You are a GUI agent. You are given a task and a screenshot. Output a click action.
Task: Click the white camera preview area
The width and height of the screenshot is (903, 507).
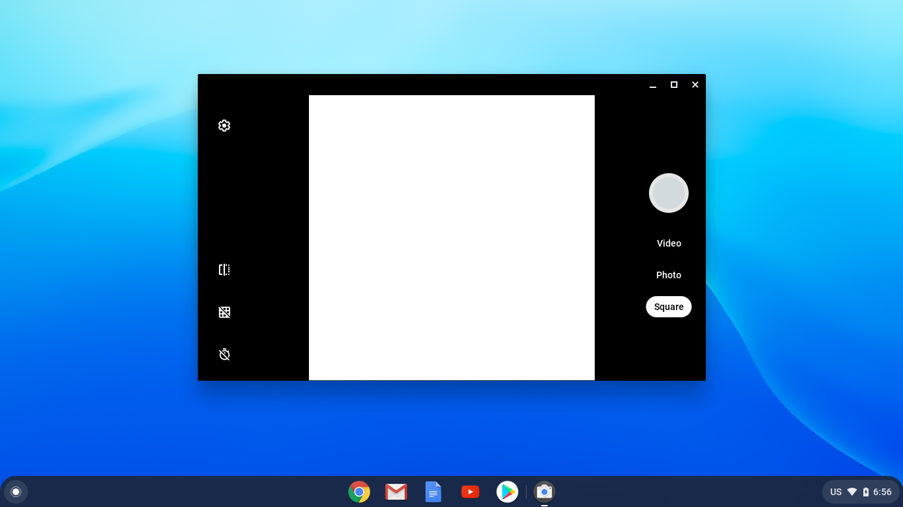452,237
